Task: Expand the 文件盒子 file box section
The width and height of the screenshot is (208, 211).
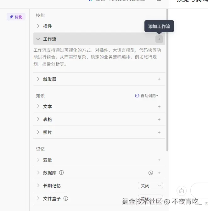Action: pyautogui.click(x=38, y=198)
